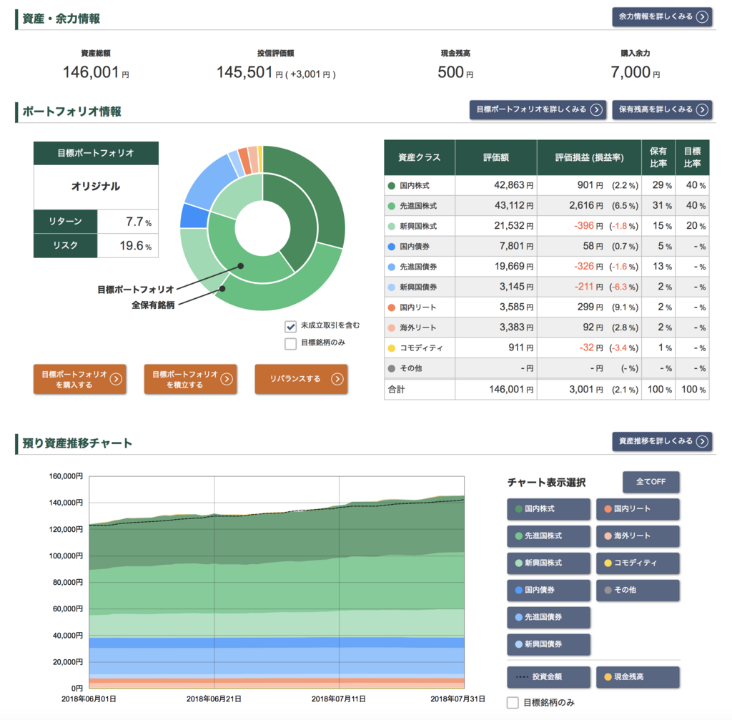Image resolution: width=732 pixels, height=720 pixels.
Task: Click the 評価額 column header
Action: pos(496,157)
